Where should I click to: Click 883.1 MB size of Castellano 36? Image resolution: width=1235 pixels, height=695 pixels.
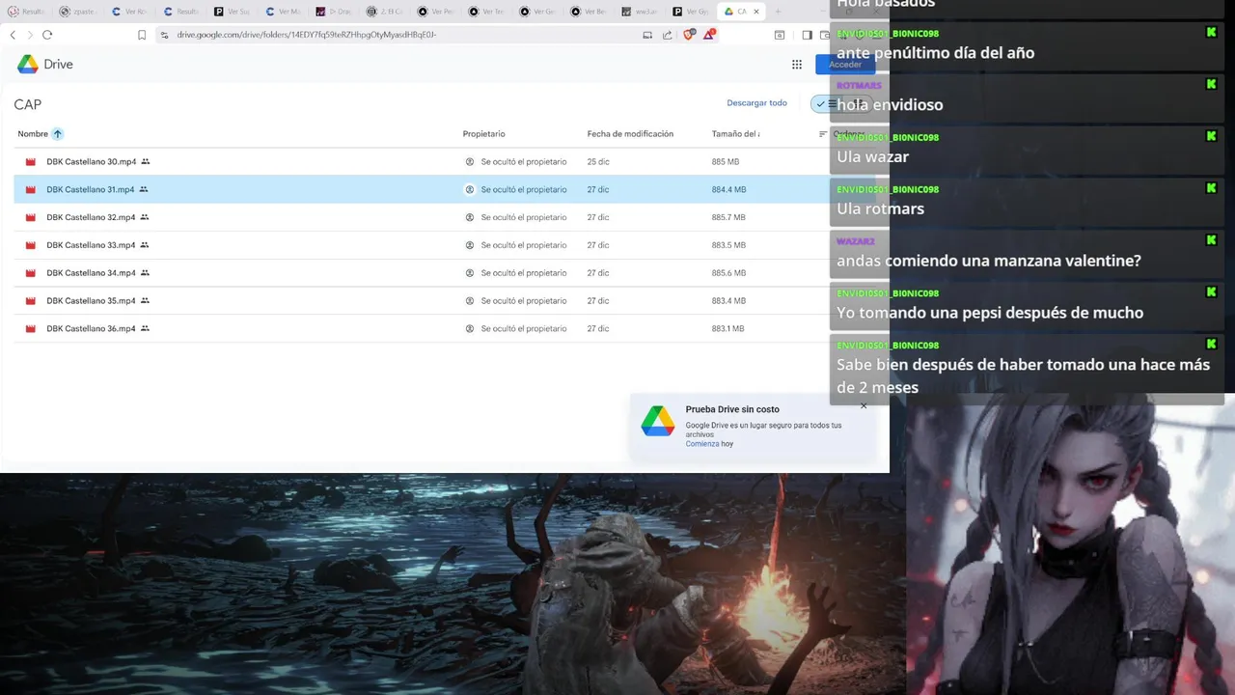click(x=728, y=329)
